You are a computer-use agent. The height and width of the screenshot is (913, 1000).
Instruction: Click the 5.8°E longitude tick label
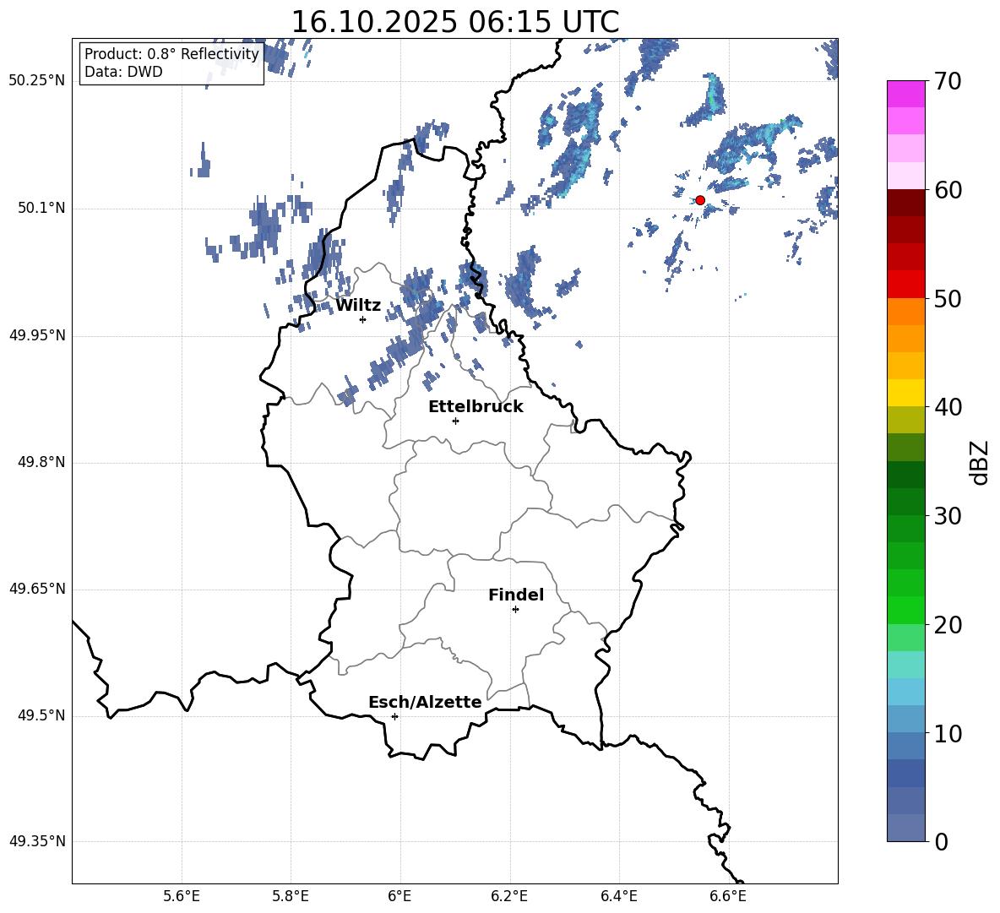[291, 896]
